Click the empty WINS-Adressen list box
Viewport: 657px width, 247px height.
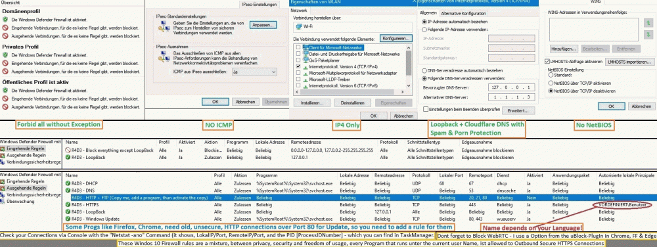[x=593, y=30]
